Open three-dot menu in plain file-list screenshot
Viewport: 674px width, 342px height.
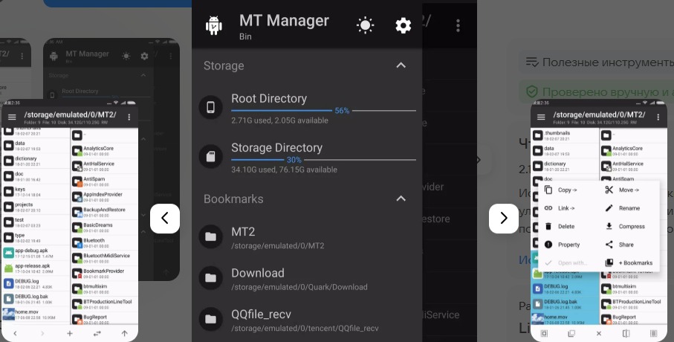129,117
